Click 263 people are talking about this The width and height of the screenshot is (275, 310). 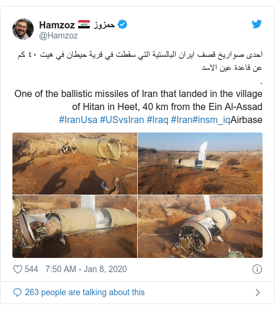tap(85, 292)
